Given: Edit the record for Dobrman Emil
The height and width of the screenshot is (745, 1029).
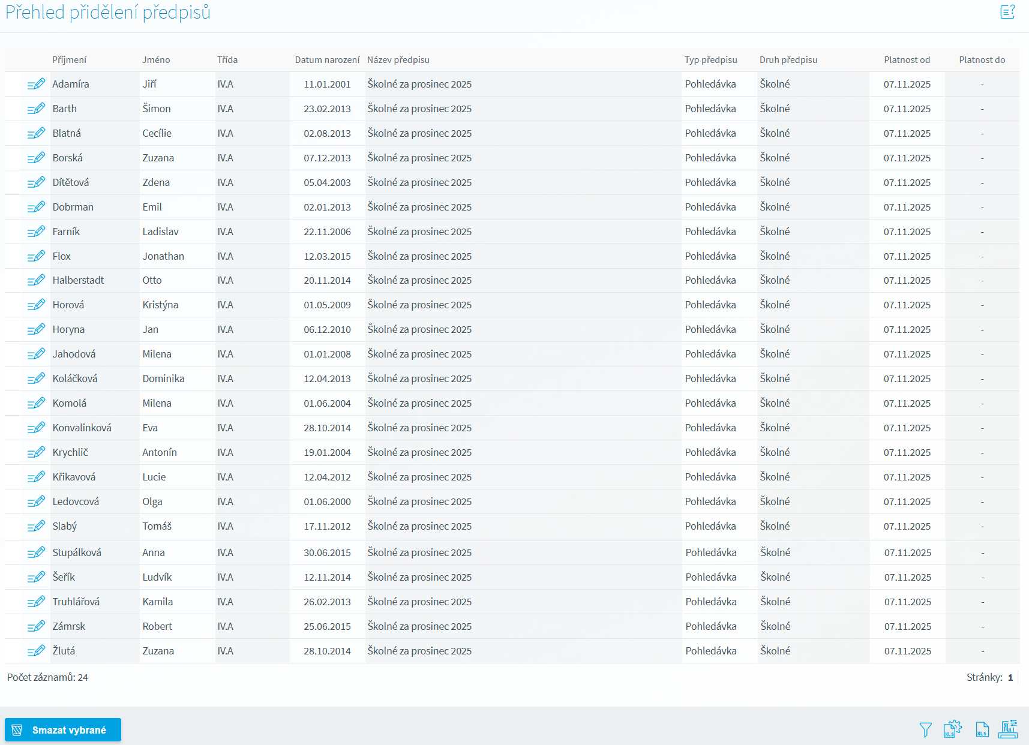Looking at the screenshot, I should point(36,207).
